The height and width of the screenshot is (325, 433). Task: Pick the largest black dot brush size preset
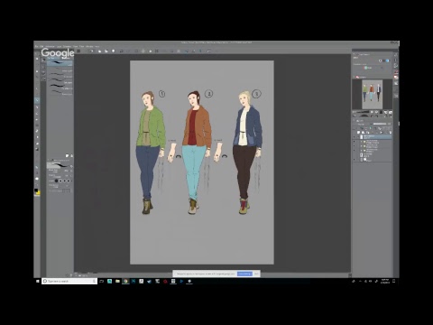56,181
